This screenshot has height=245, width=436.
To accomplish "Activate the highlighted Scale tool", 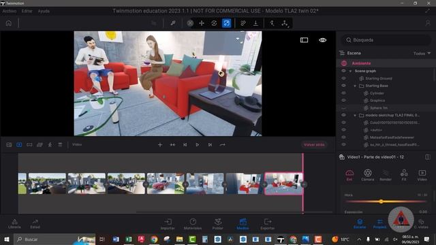I will [227, 23].
